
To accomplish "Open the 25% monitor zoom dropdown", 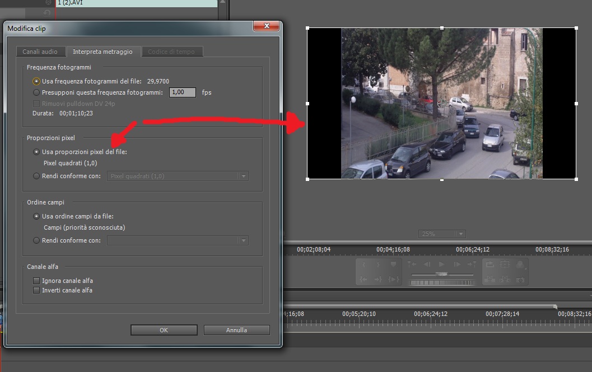I will 442,234.
